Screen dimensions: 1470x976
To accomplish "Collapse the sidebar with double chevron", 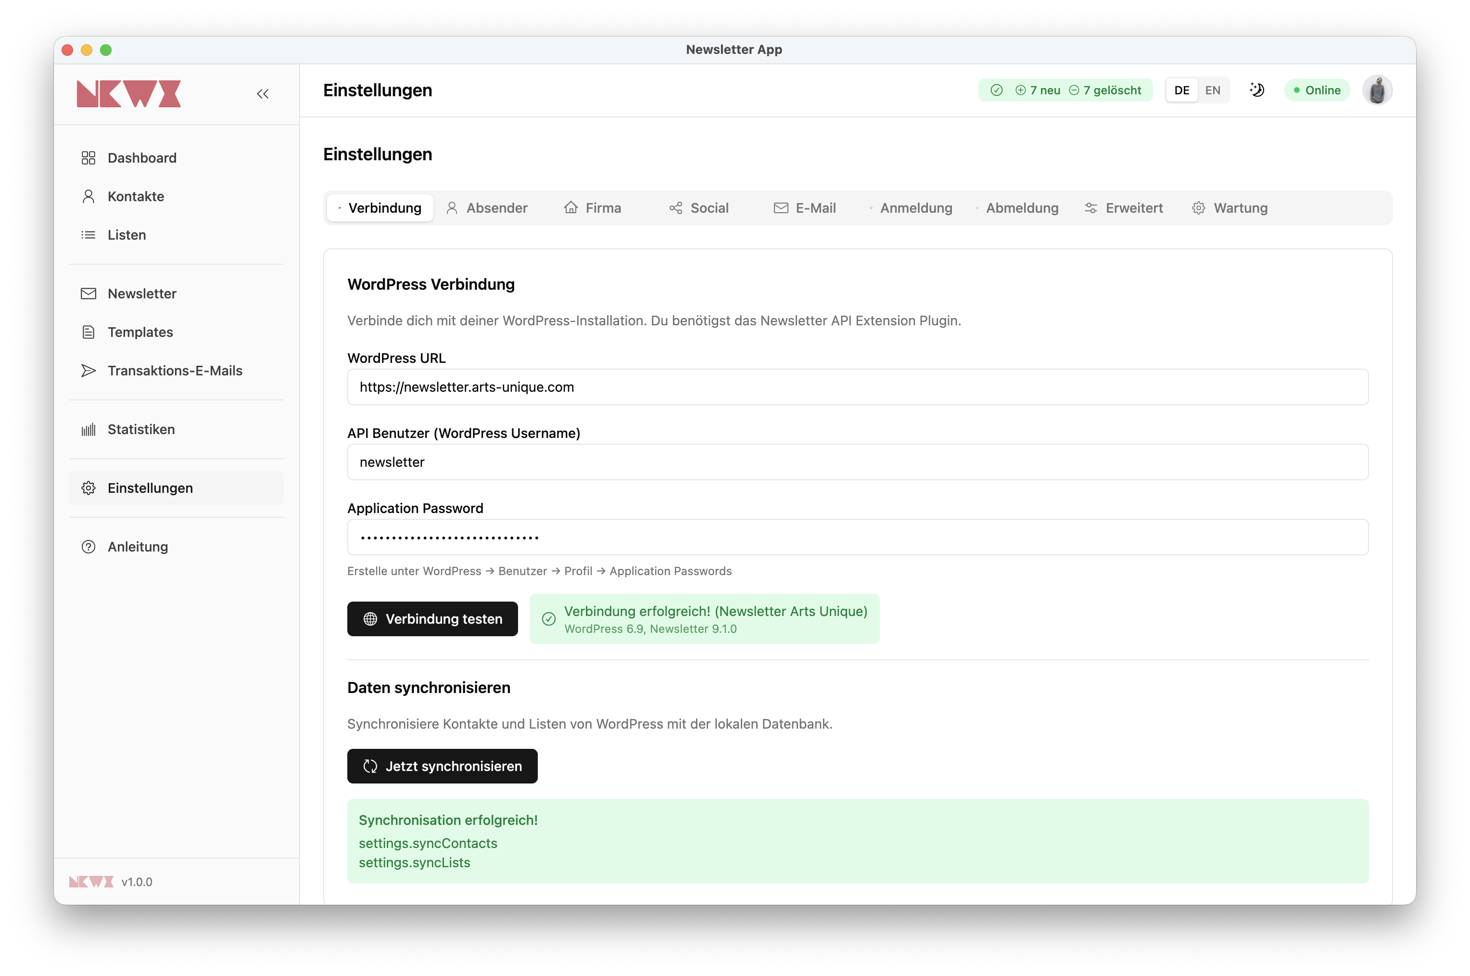I will coord(263,94).
